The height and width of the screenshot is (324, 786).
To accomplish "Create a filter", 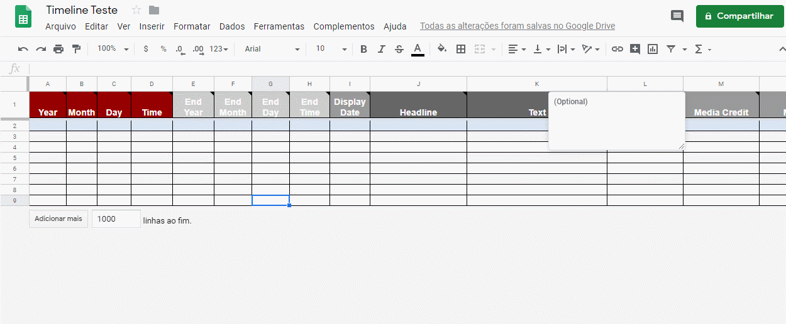I will point(671,49).
